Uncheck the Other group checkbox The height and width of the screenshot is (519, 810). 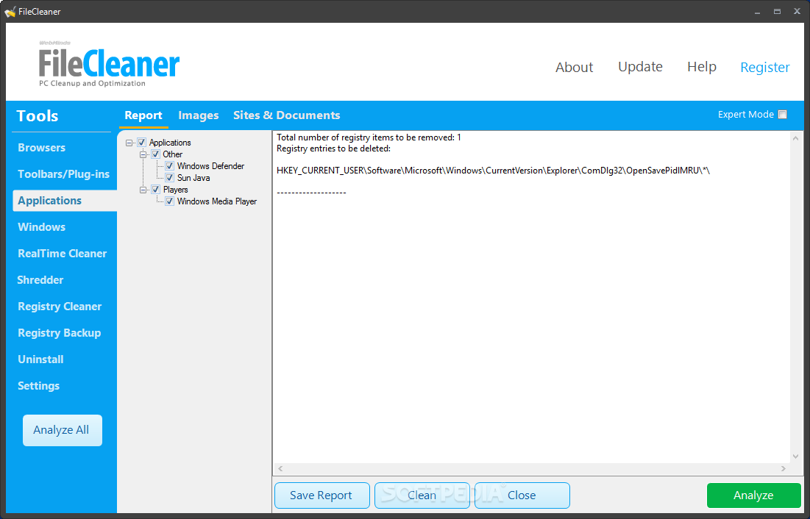(155, 154)
